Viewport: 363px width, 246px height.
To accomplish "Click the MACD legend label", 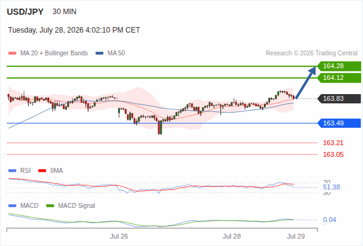I will (30, 206).
